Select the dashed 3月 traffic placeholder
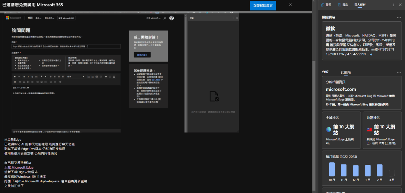Viewport: 405px width, 193px height. pos(392,173)
